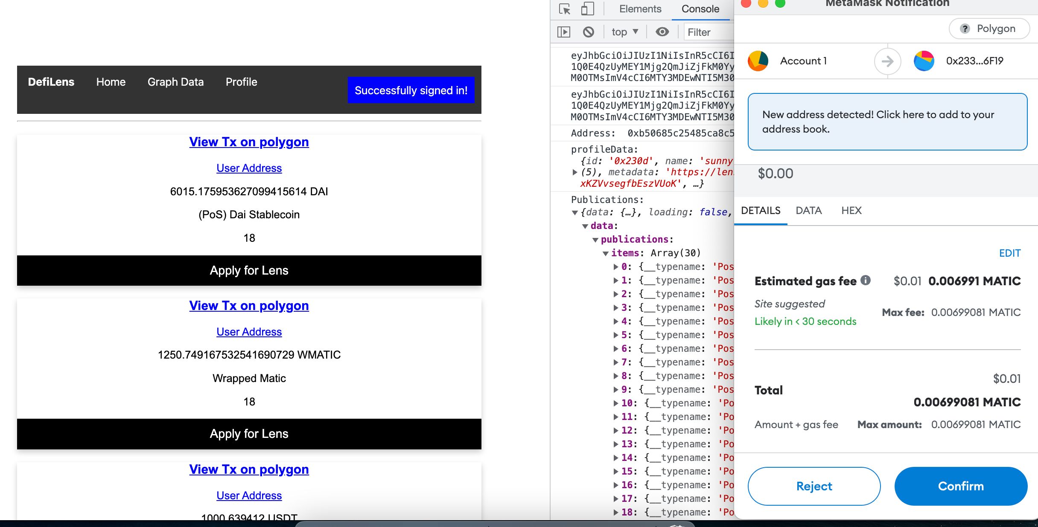Expand array item 10 in console
The image size is (1038, 527).
click(616, 403)
